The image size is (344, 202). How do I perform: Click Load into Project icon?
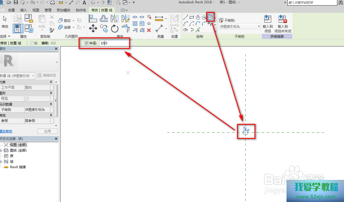tap(268, 24)
